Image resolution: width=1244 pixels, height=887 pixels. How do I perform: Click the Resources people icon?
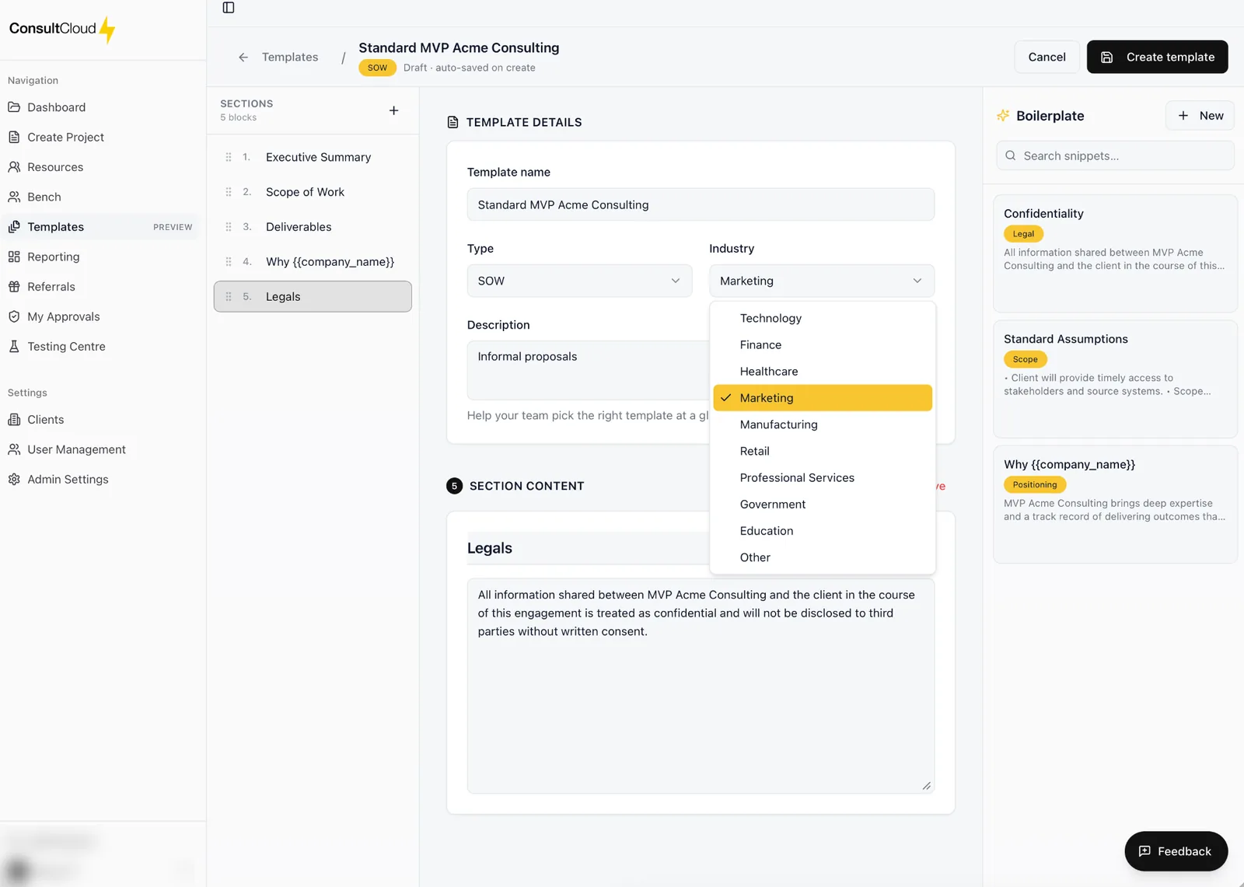(x=14, y=167)
